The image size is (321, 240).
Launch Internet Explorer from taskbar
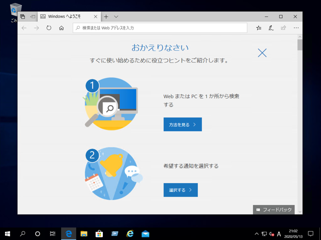(x=130, y=233)
